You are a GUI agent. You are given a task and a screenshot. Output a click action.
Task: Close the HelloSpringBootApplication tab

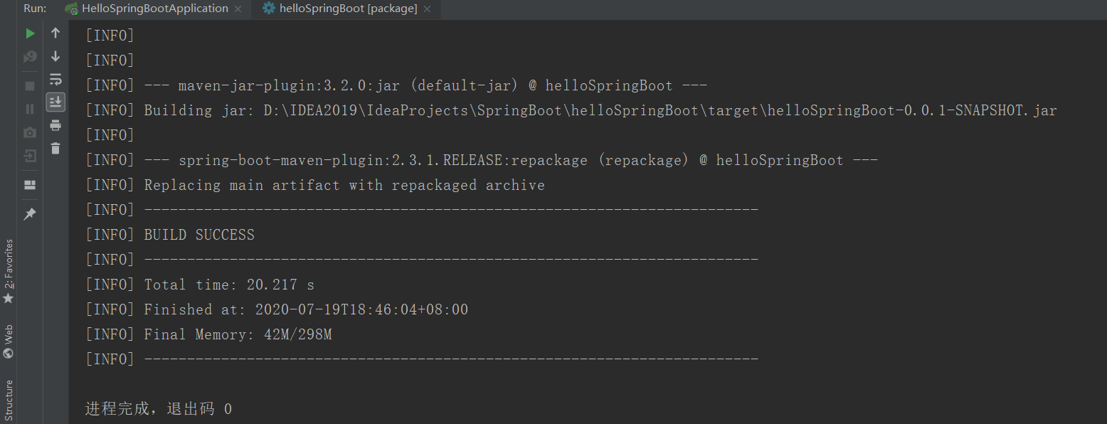[x=238, y=9]
